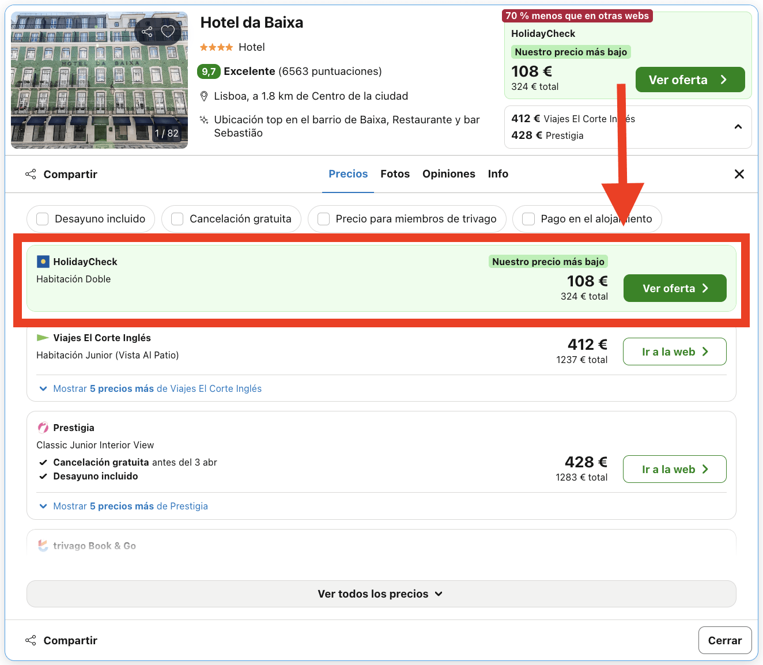This screenshot has width=763, height=665.
Task: Open the Opiniones tab
Action: click(449, 174)
